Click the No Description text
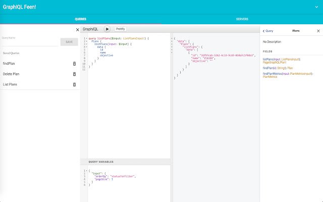Image resolution: width=323 pixels, height=202 pixels. [272, 42]
